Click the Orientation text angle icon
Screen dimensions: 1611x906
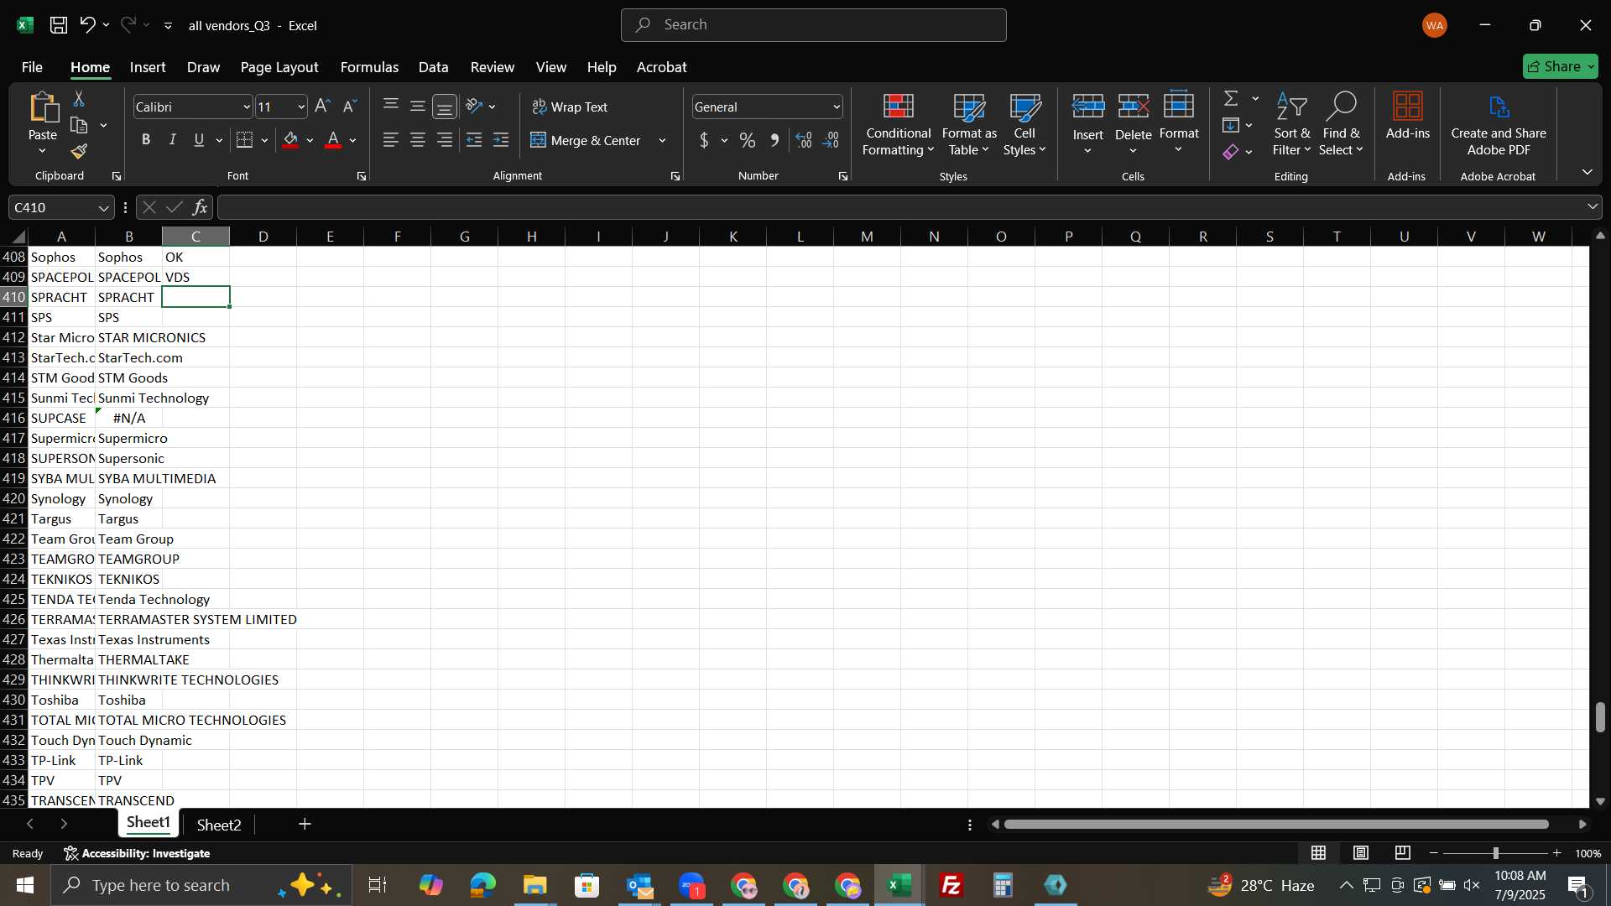coord(475,107)
